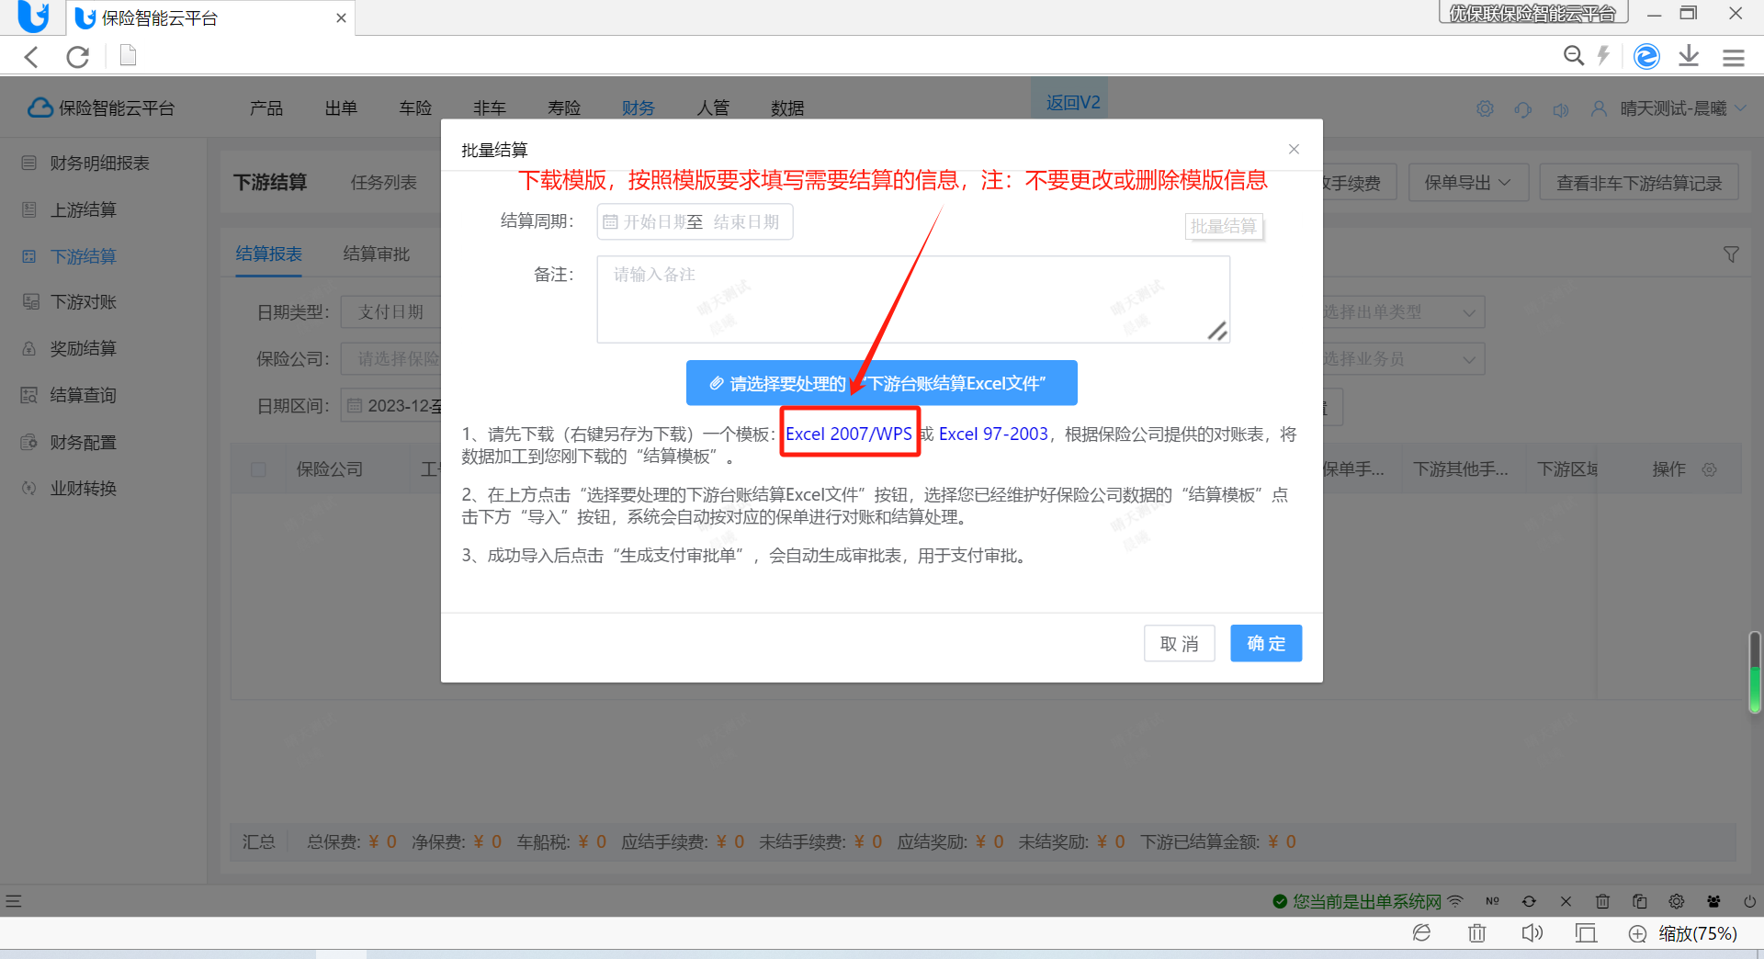Click the power icon in the status bar
Screen dimensions: 1764x959
coord(1749,901)
